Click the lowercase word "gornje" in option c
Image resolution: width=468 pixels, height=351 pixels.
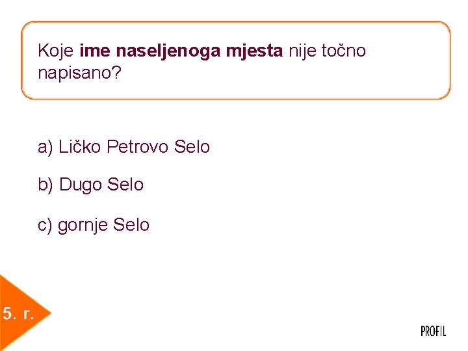coord(83,226)
